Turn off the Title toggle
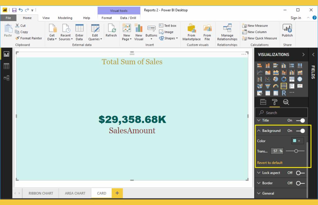 coord(300,120)
